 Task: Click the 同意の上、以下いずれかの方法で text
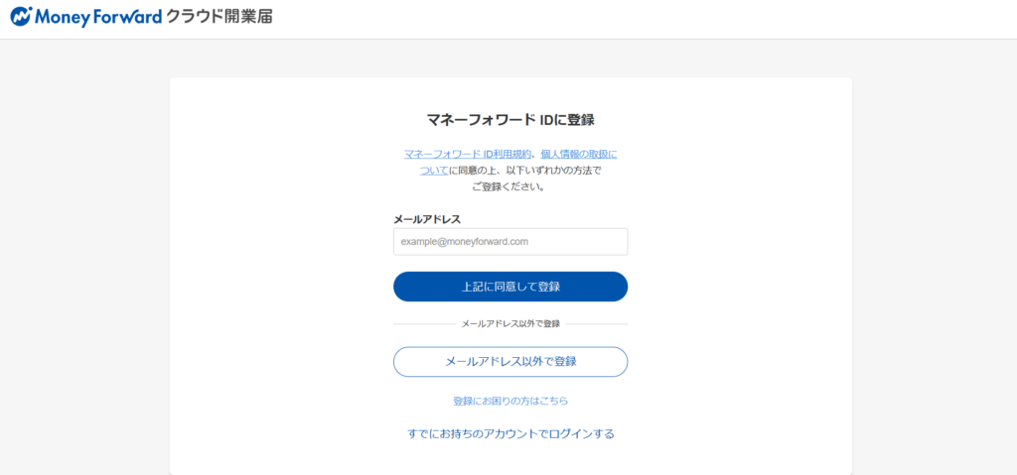pyautogui.click(x=526, y=171)
